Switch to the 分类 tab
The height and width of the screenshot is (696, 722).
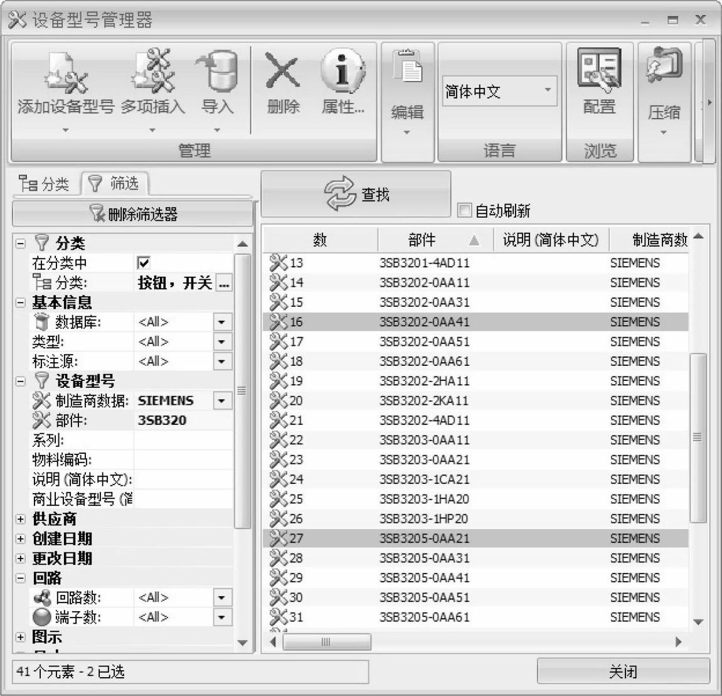pyautogui.click(x=45, y=184)
